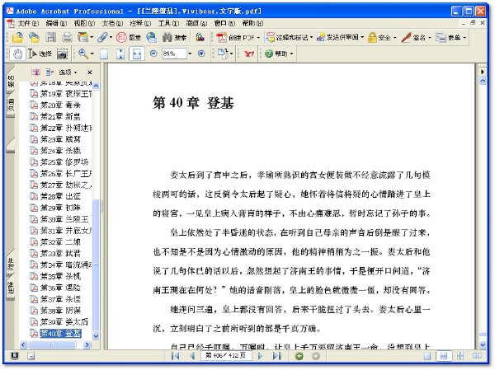Click the red Yahoo Y! toolbar icon
The image size is (495, 370).
pos(249,54)
